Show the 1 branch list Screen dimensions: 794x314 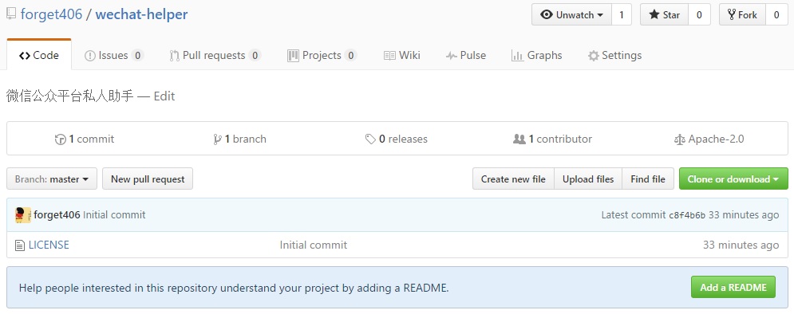coord(239,139)
